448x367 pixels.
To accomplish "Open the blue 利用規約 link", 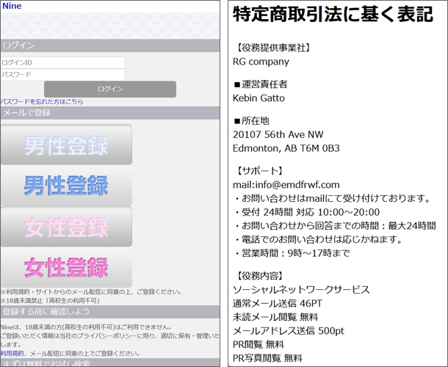I will 11,353.
